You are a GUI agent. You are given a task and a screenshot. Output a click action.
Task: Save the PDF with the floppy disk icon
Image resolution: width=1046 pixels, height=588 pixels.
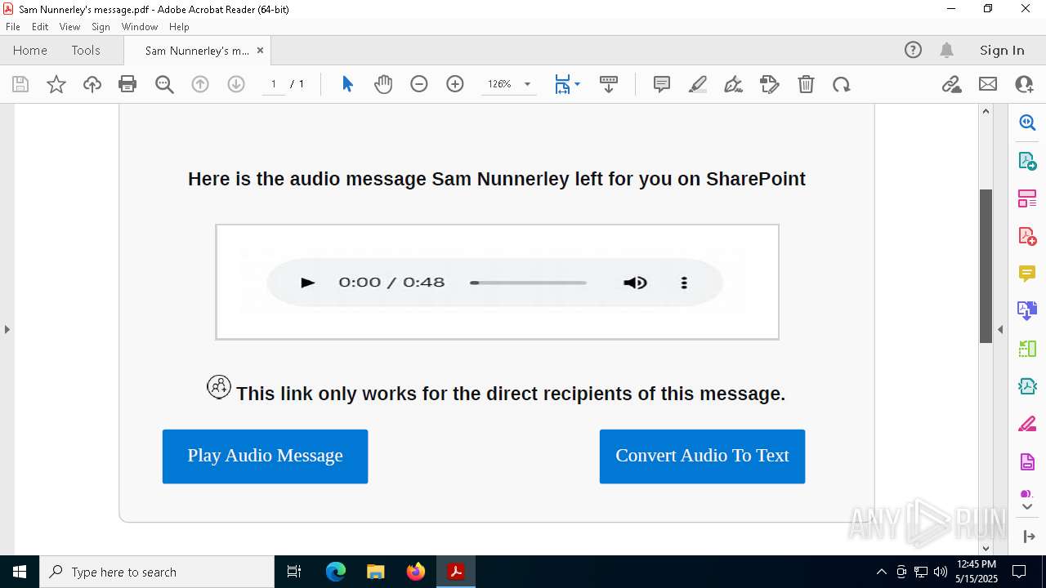point(20,84)
